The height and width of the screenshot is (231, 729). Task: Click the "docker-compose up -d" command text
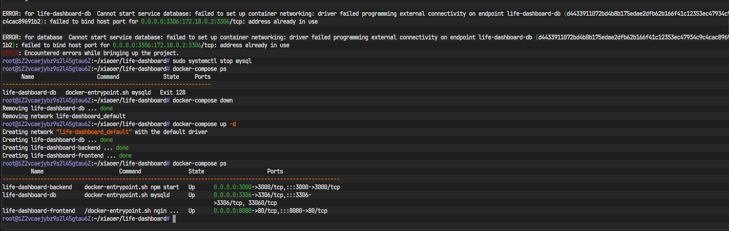tap(204, 124)
